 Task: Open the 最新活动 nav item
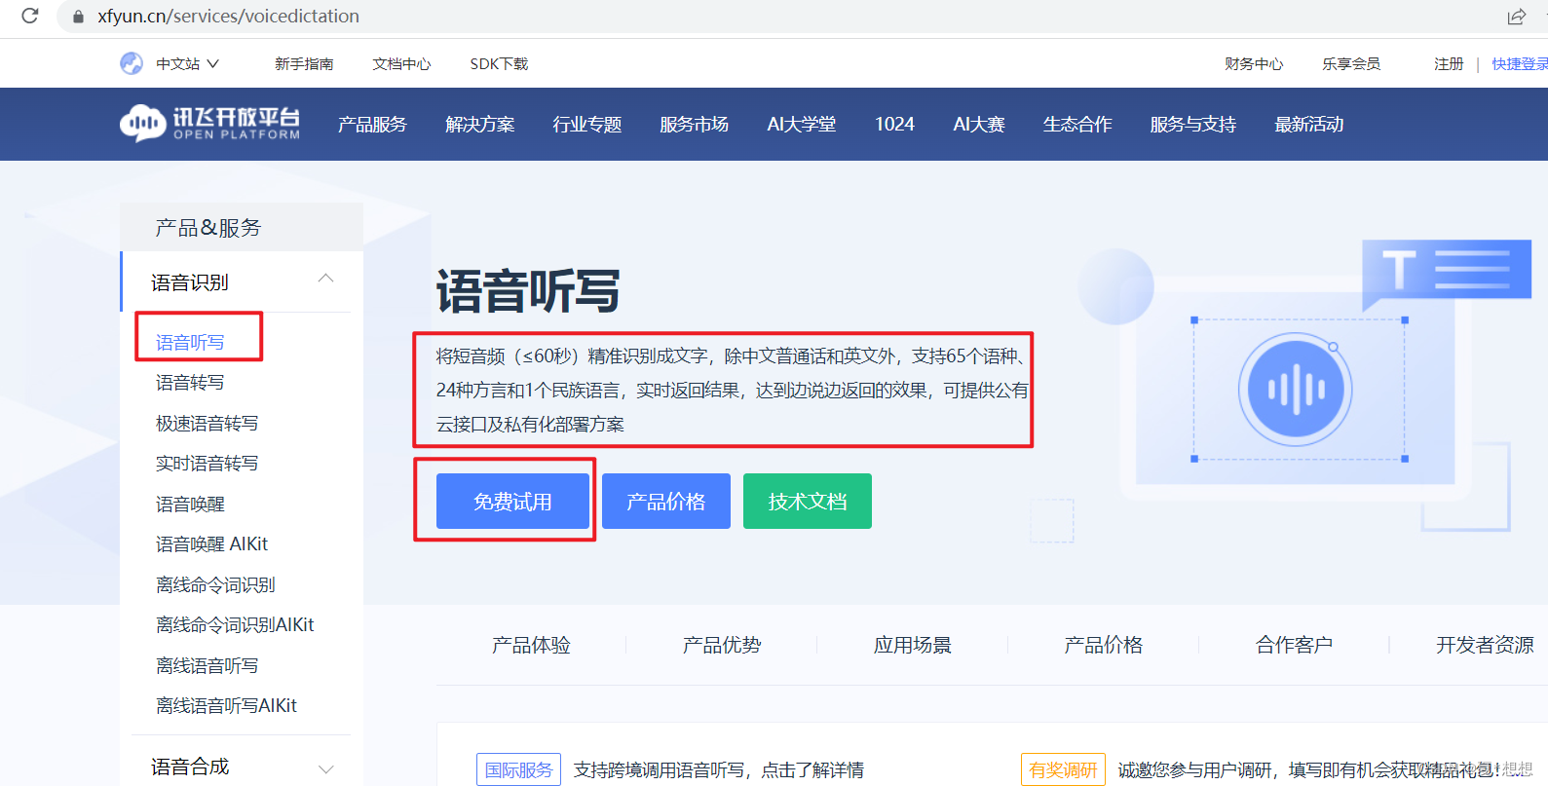pyautogui.click(x=1309, y=125)
